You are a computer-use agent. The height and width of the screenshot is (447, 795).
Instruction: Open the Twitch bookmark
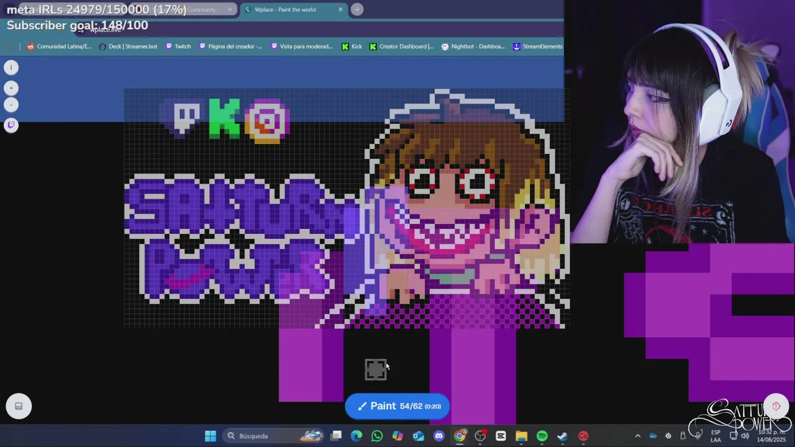[x=178, y=46]
